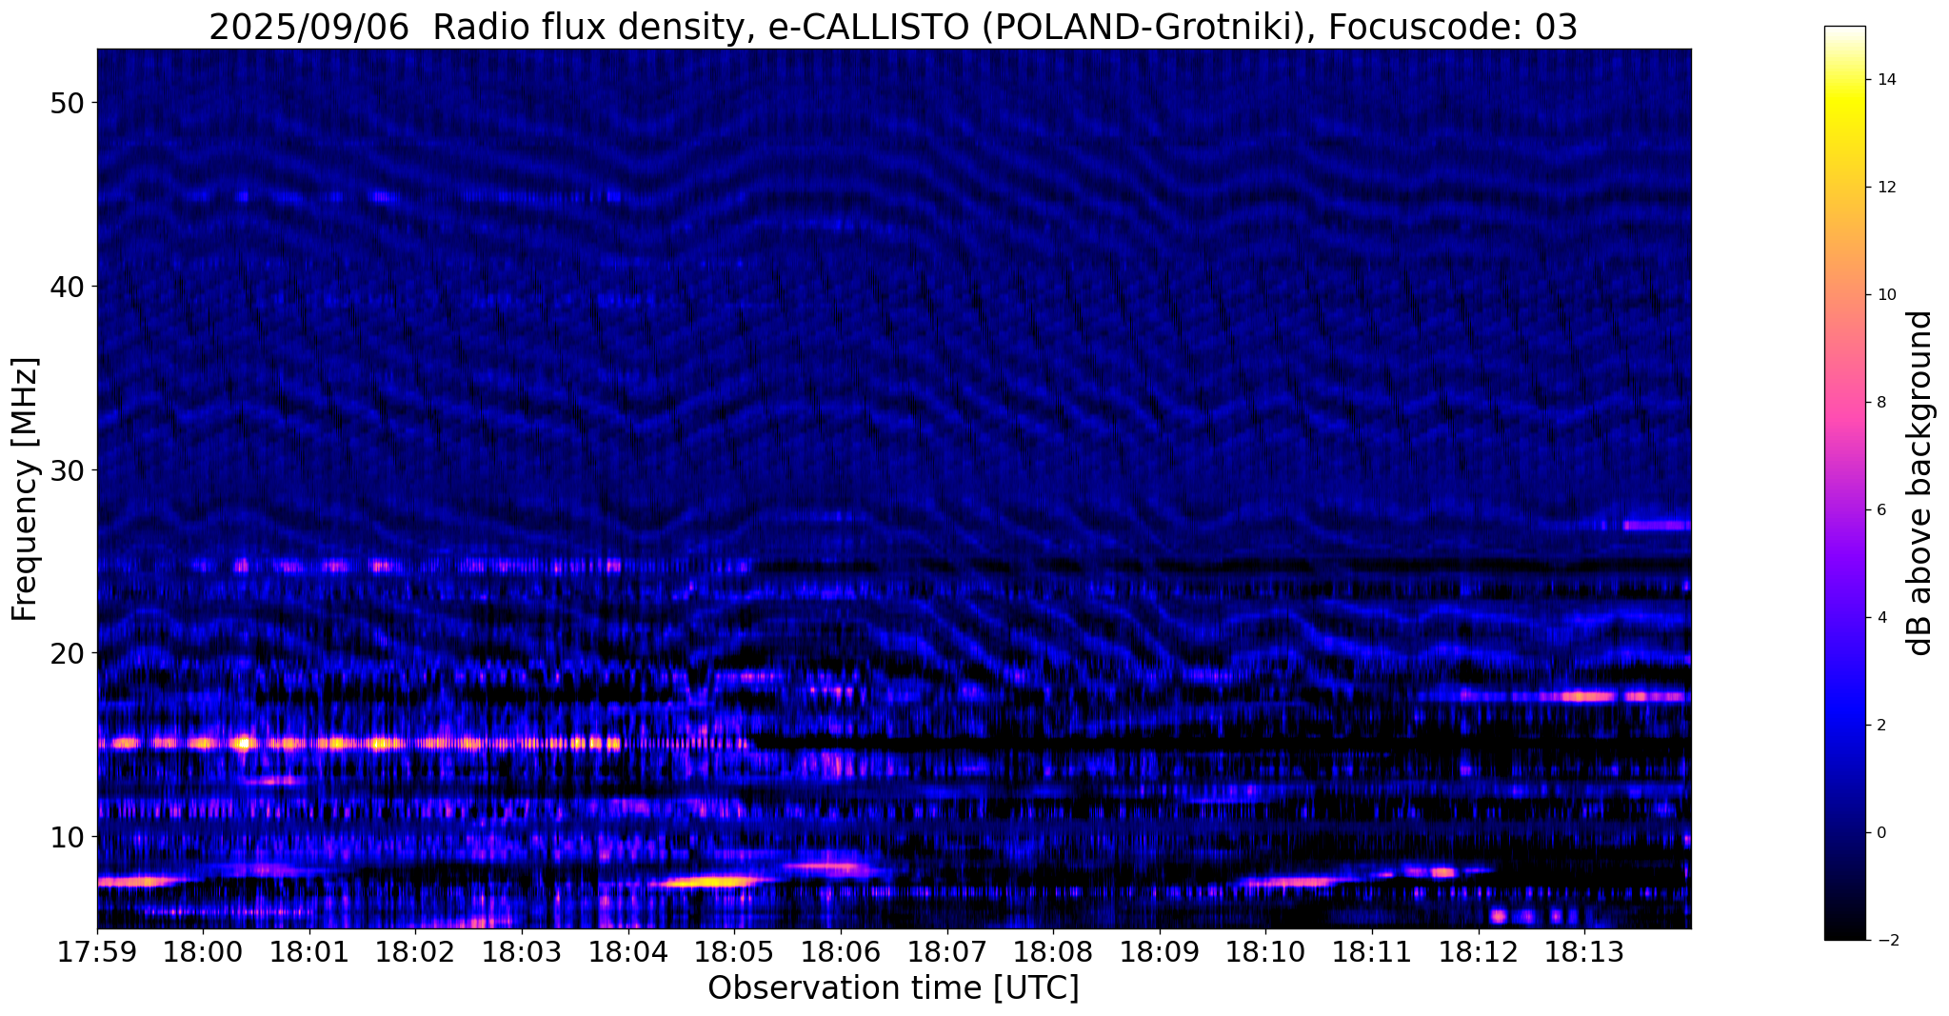
Task: Select the 'Frequency [MHz]' y-axis label
Action: (24, 489)
